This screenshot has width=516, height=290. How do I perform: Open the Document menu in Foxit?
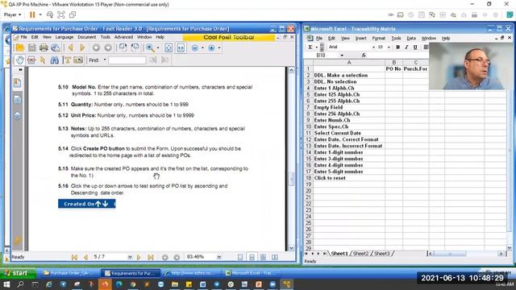(x=86, y=37)
